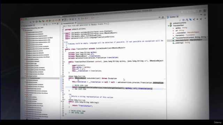This screenshot has height=125, width=223.
Task: Click the green Run button in the toolbar
Action: [x=37, y=22]
